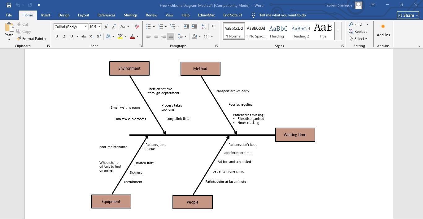Viewport: 423px width, 219px height.
Task: Select the Format Painter tool
Action: pyautogui.click(x=32, y=38)
